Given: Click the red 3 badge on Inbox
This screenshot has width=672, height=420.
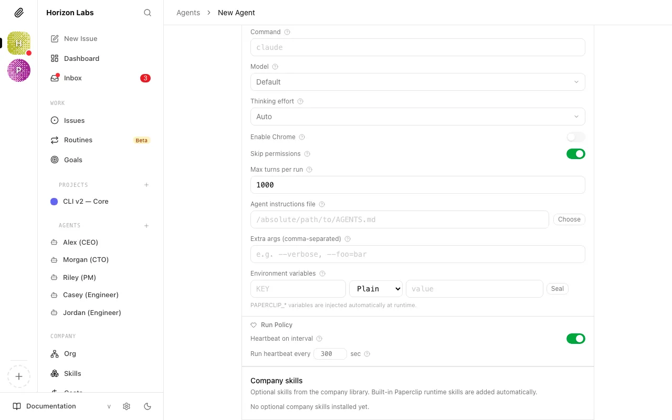Looking at the screenshot, I should coord(145,78).
